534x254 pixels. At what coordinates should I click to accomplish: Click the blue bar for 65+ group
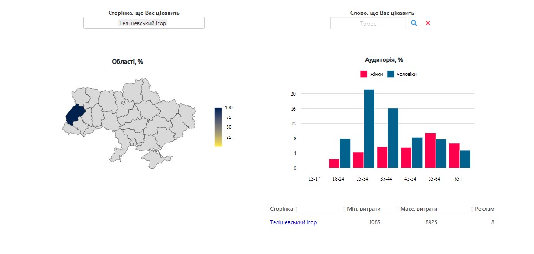tap(465, 159)
